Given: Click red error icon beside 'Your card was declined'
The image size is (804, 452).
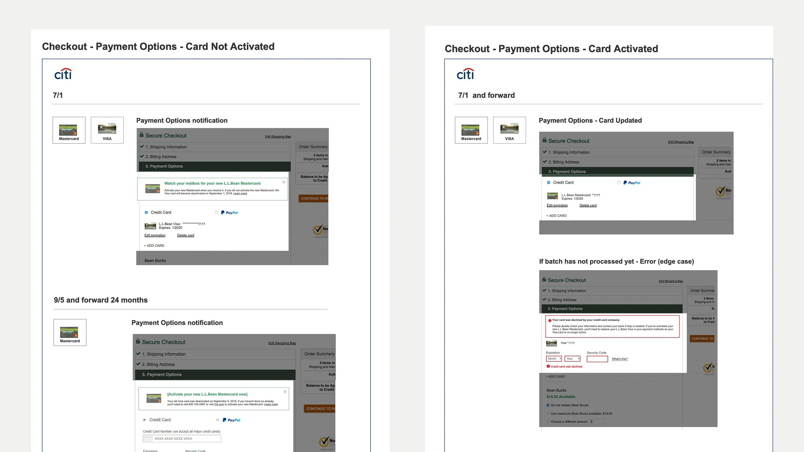Looking at the screenshot, I should coord(550,320).
